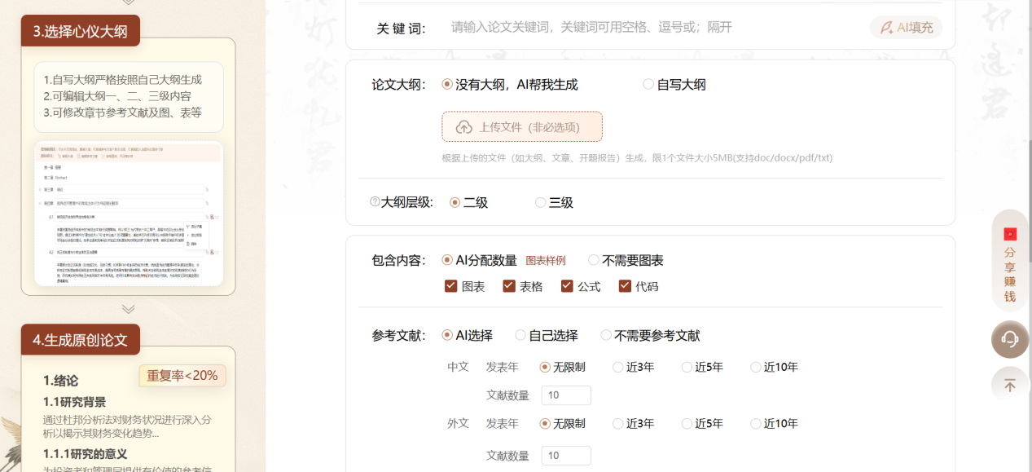The image size is (1032, 472).
Task: Click the 1.1.1研究的意义 heading
Action: pyautogui.click(x=86, y=453)
